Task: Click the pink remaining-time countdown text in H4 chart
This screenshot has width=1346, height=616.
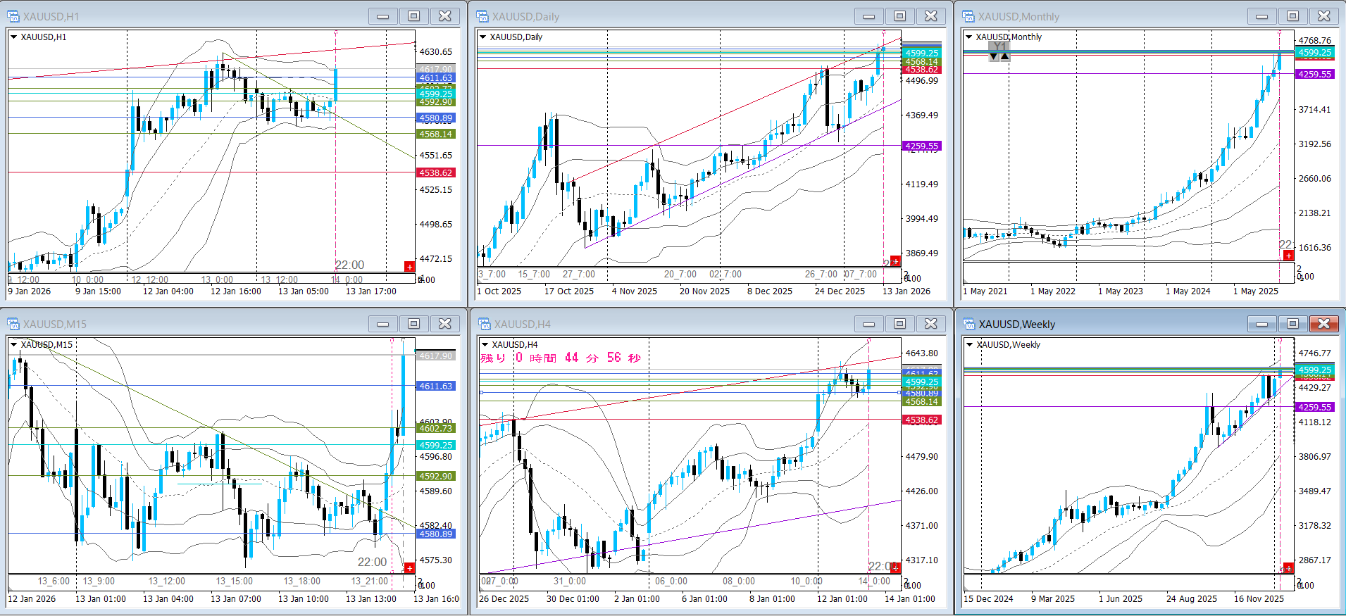Action: pyautogui.click(x=561, y=358)
